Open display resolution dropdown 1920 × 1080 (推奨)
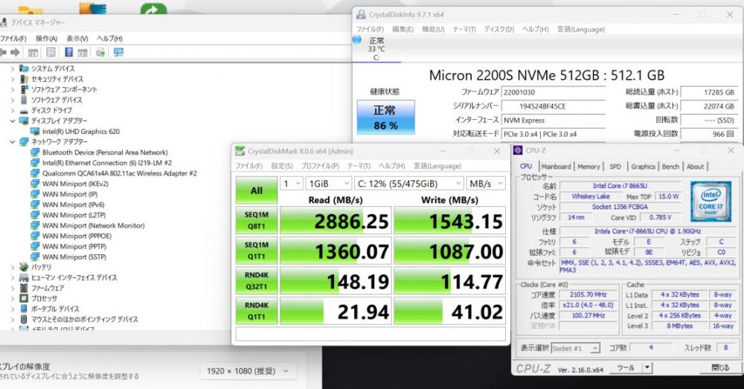The image size is (744, 389). click(x=248, y=371)
